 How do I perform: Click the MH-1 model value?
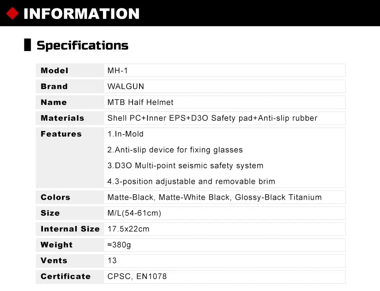(x=118, y=71)
